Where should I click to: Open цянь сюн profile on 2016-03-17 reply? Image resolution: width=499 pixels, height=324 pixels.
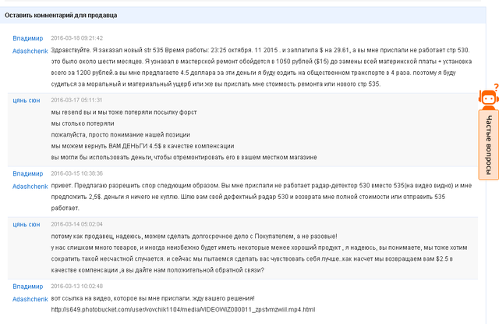point(27,101)
